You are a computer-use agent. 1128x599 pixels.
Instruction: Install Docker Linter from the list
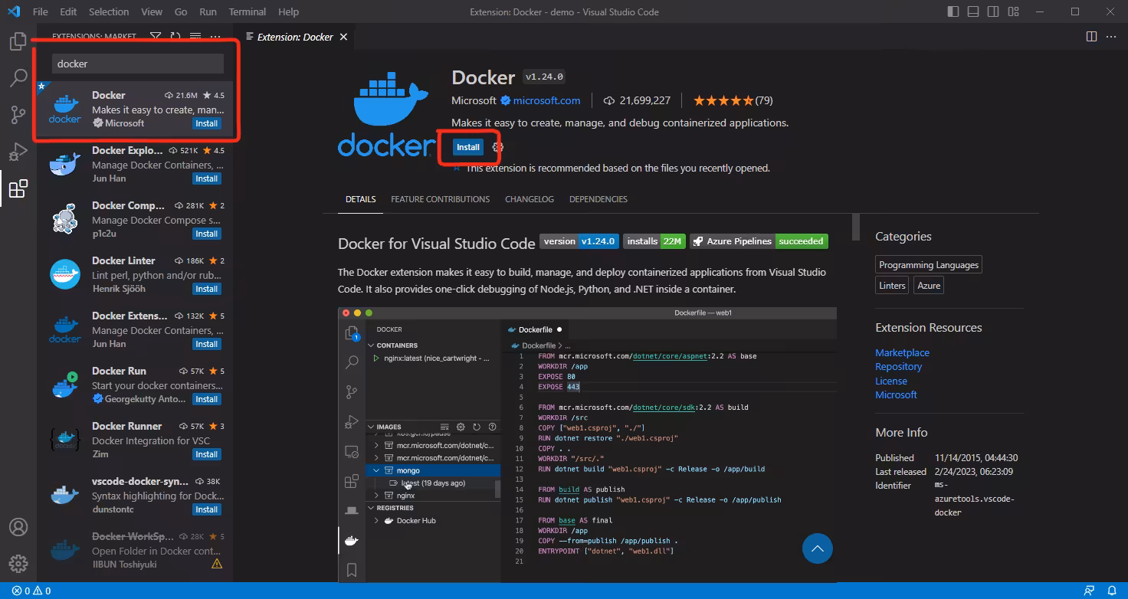click(x=206, y=289)
